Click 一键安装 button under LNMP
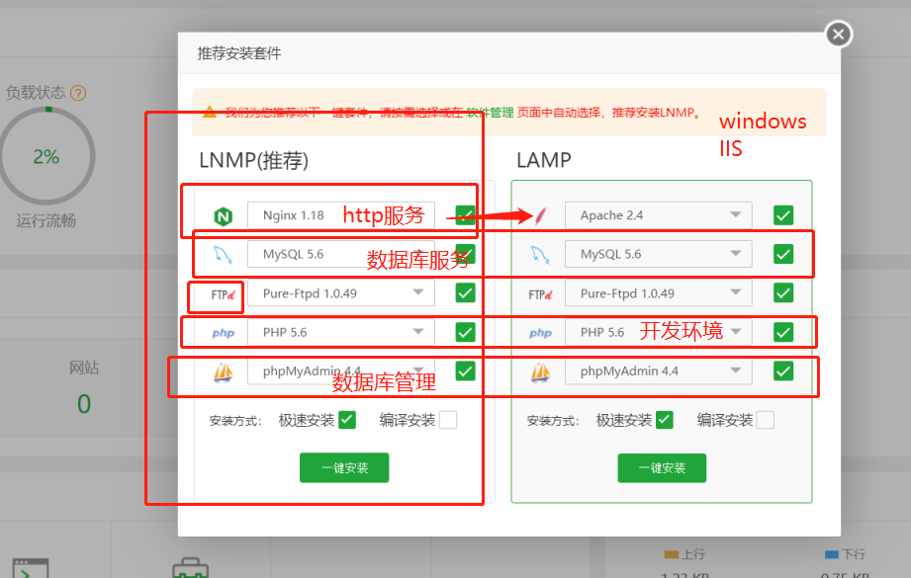The height and width of the screenshot is (578, 911). 344,467
